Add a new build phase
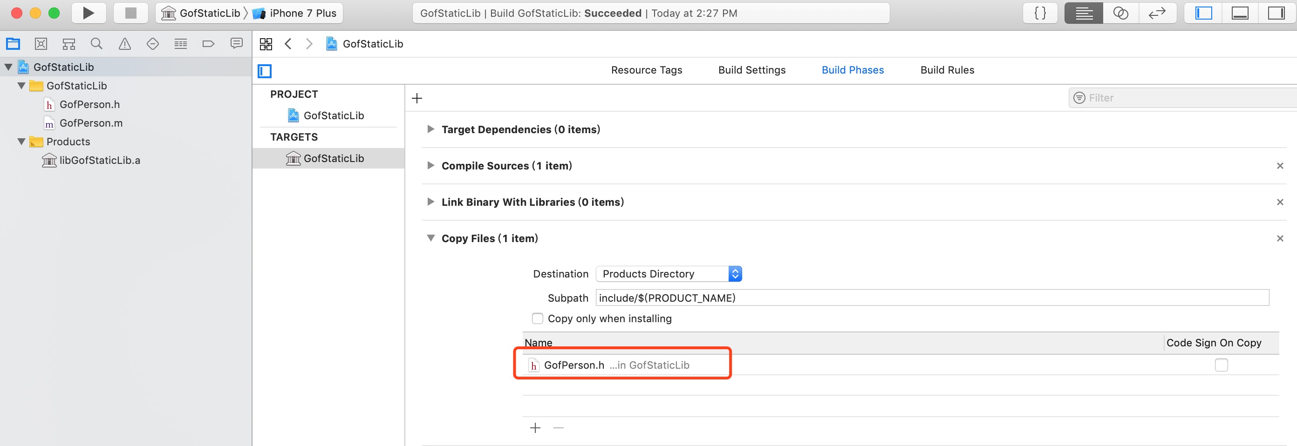Image resolution: width=1297 pixels, height=446 pixels. tap(417, 98)
